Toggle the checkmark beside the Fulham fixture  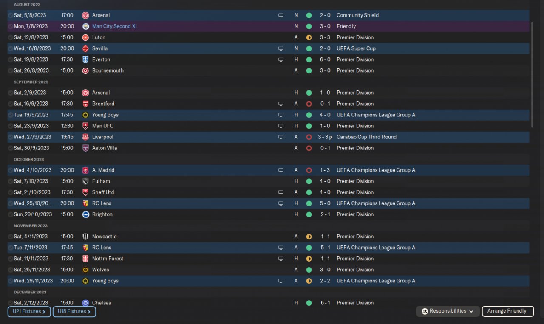[10, 181]
